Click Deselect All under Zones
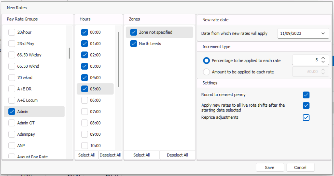 177,155
